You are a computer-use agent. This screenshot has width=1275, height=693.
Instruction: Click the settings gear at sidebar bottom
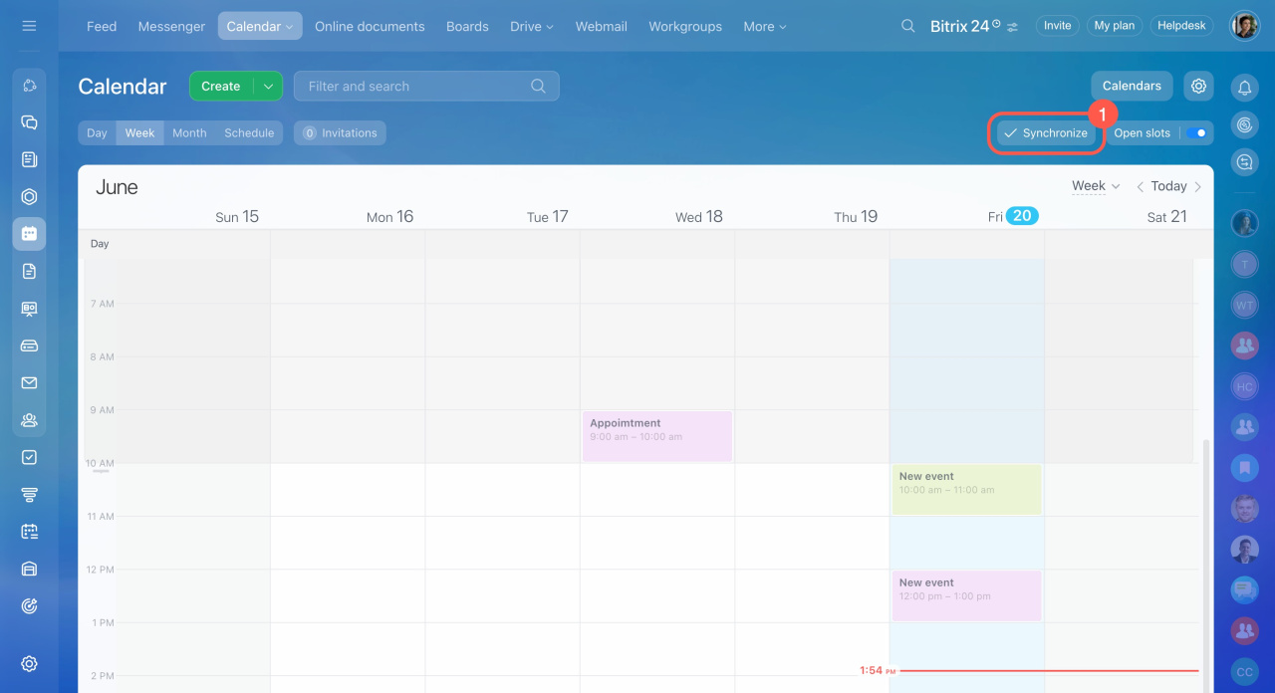pyautogui.click(x=29, y=664)
